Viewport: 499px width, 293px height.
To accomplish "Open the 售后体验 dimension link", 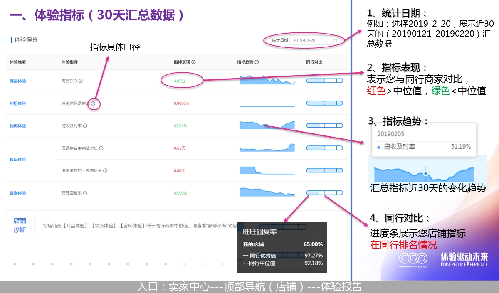I will (18, 160).
